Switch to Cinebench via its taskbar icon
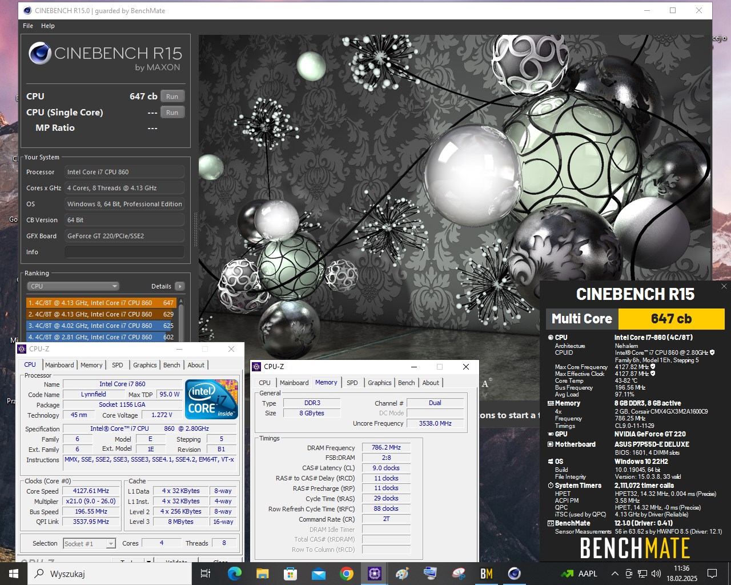731x585 pixels. click(x=514, y=574)
